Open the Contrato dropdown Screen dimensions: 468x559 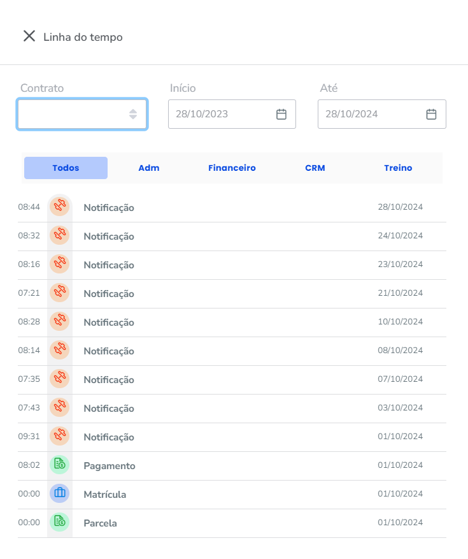82,114
